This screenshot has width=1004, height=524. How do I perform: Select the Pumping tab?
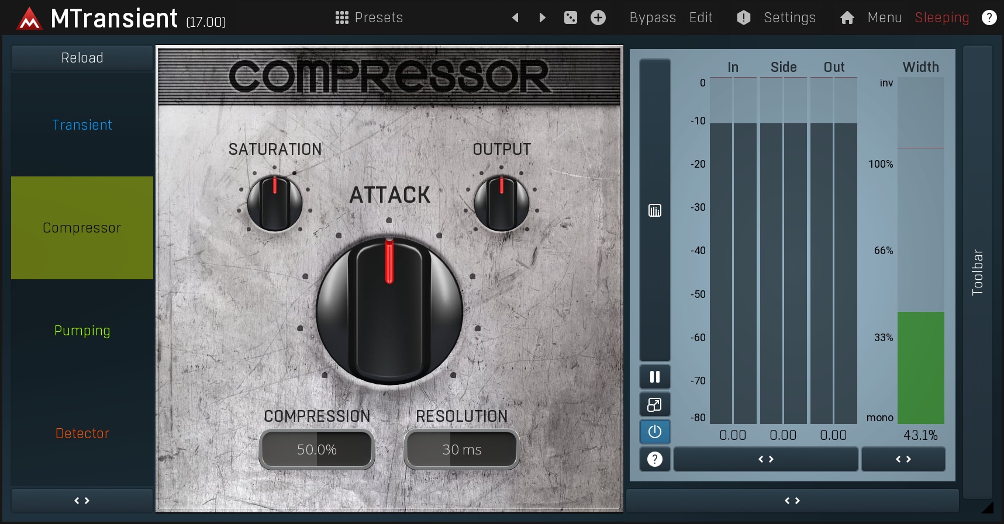(82, 331)
